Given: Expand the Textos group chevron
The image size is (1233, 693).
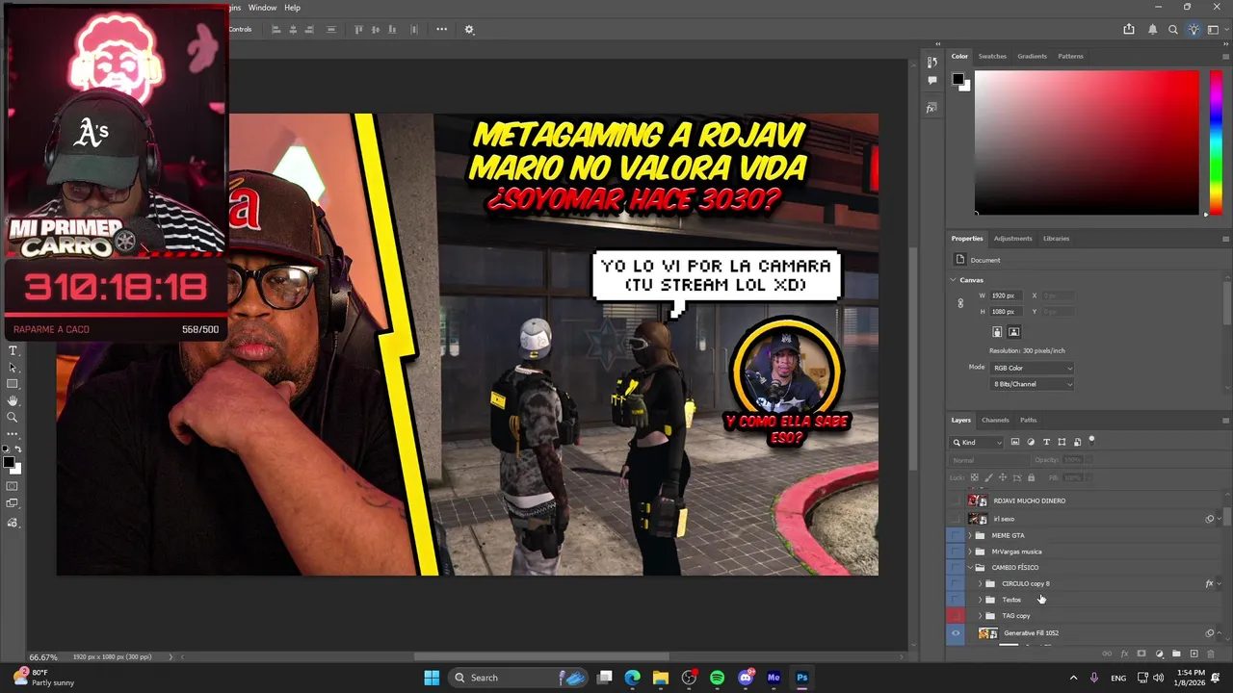Looking at the screenshot, I should click(980, 600).
